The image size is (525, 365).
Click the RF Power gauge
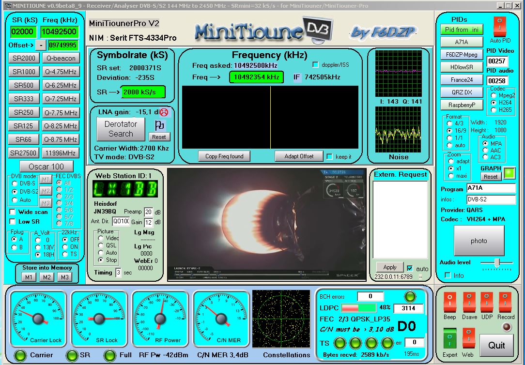click(x=160, y=319)
